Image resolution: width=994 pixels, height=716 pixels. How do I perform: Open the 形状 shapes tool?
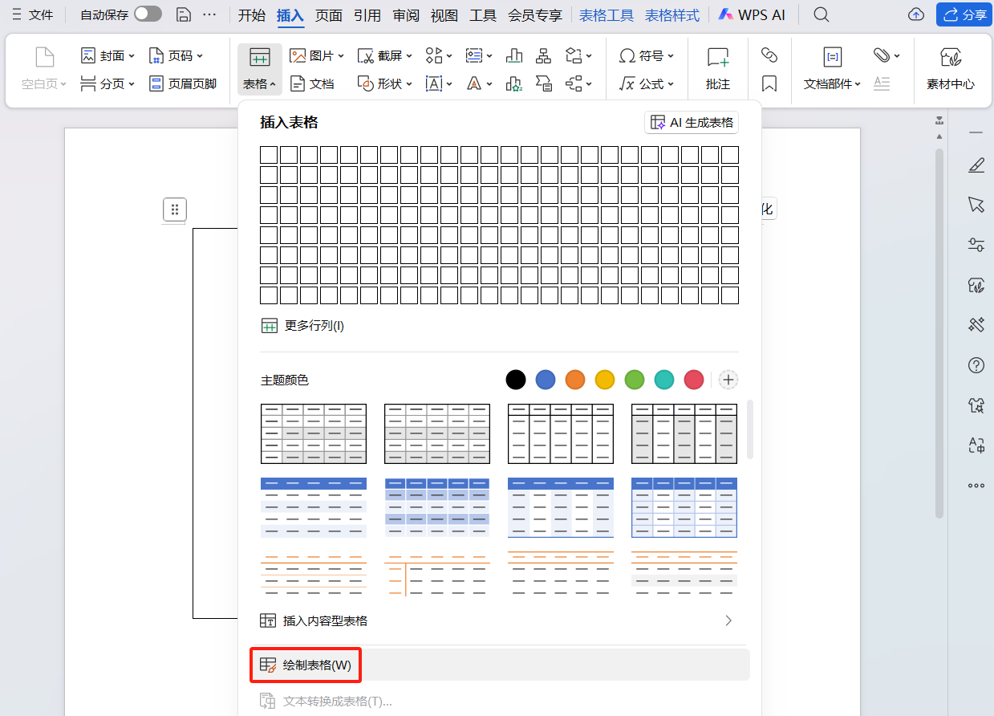(385, 83)
